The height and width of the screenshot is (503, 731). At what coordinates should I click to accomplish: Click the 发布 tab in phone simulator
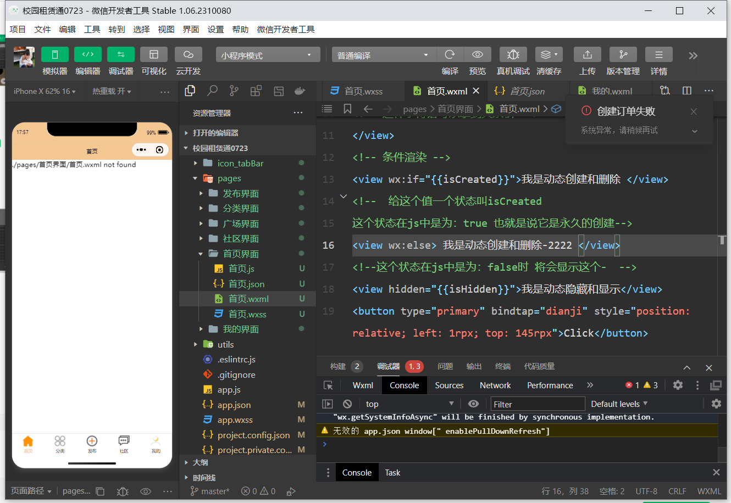92,444
